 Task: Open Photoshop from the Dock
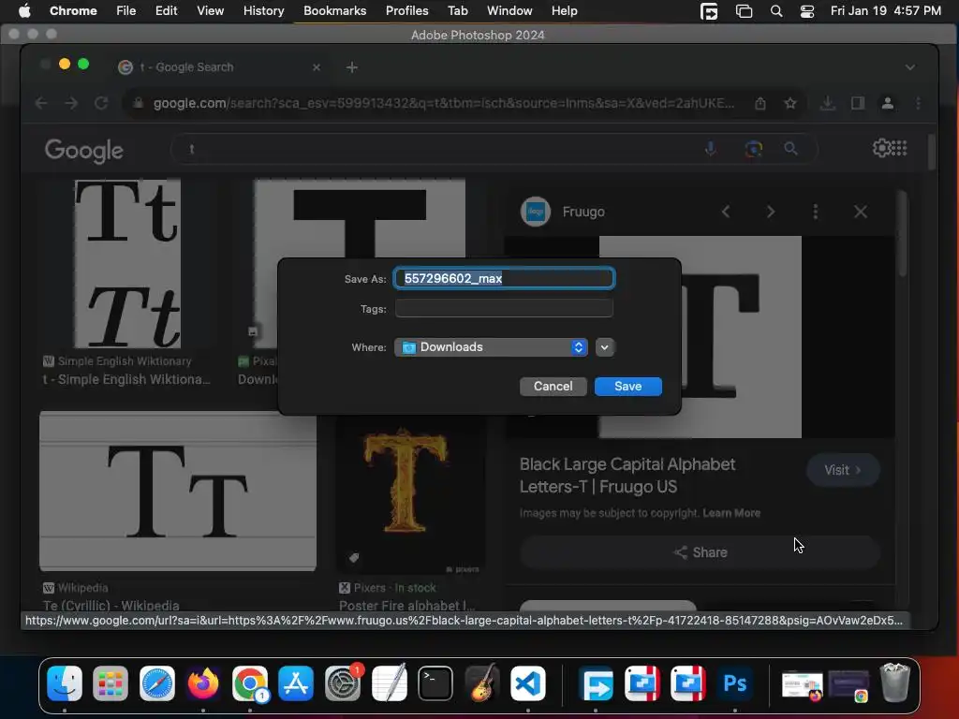pos(734,682)
